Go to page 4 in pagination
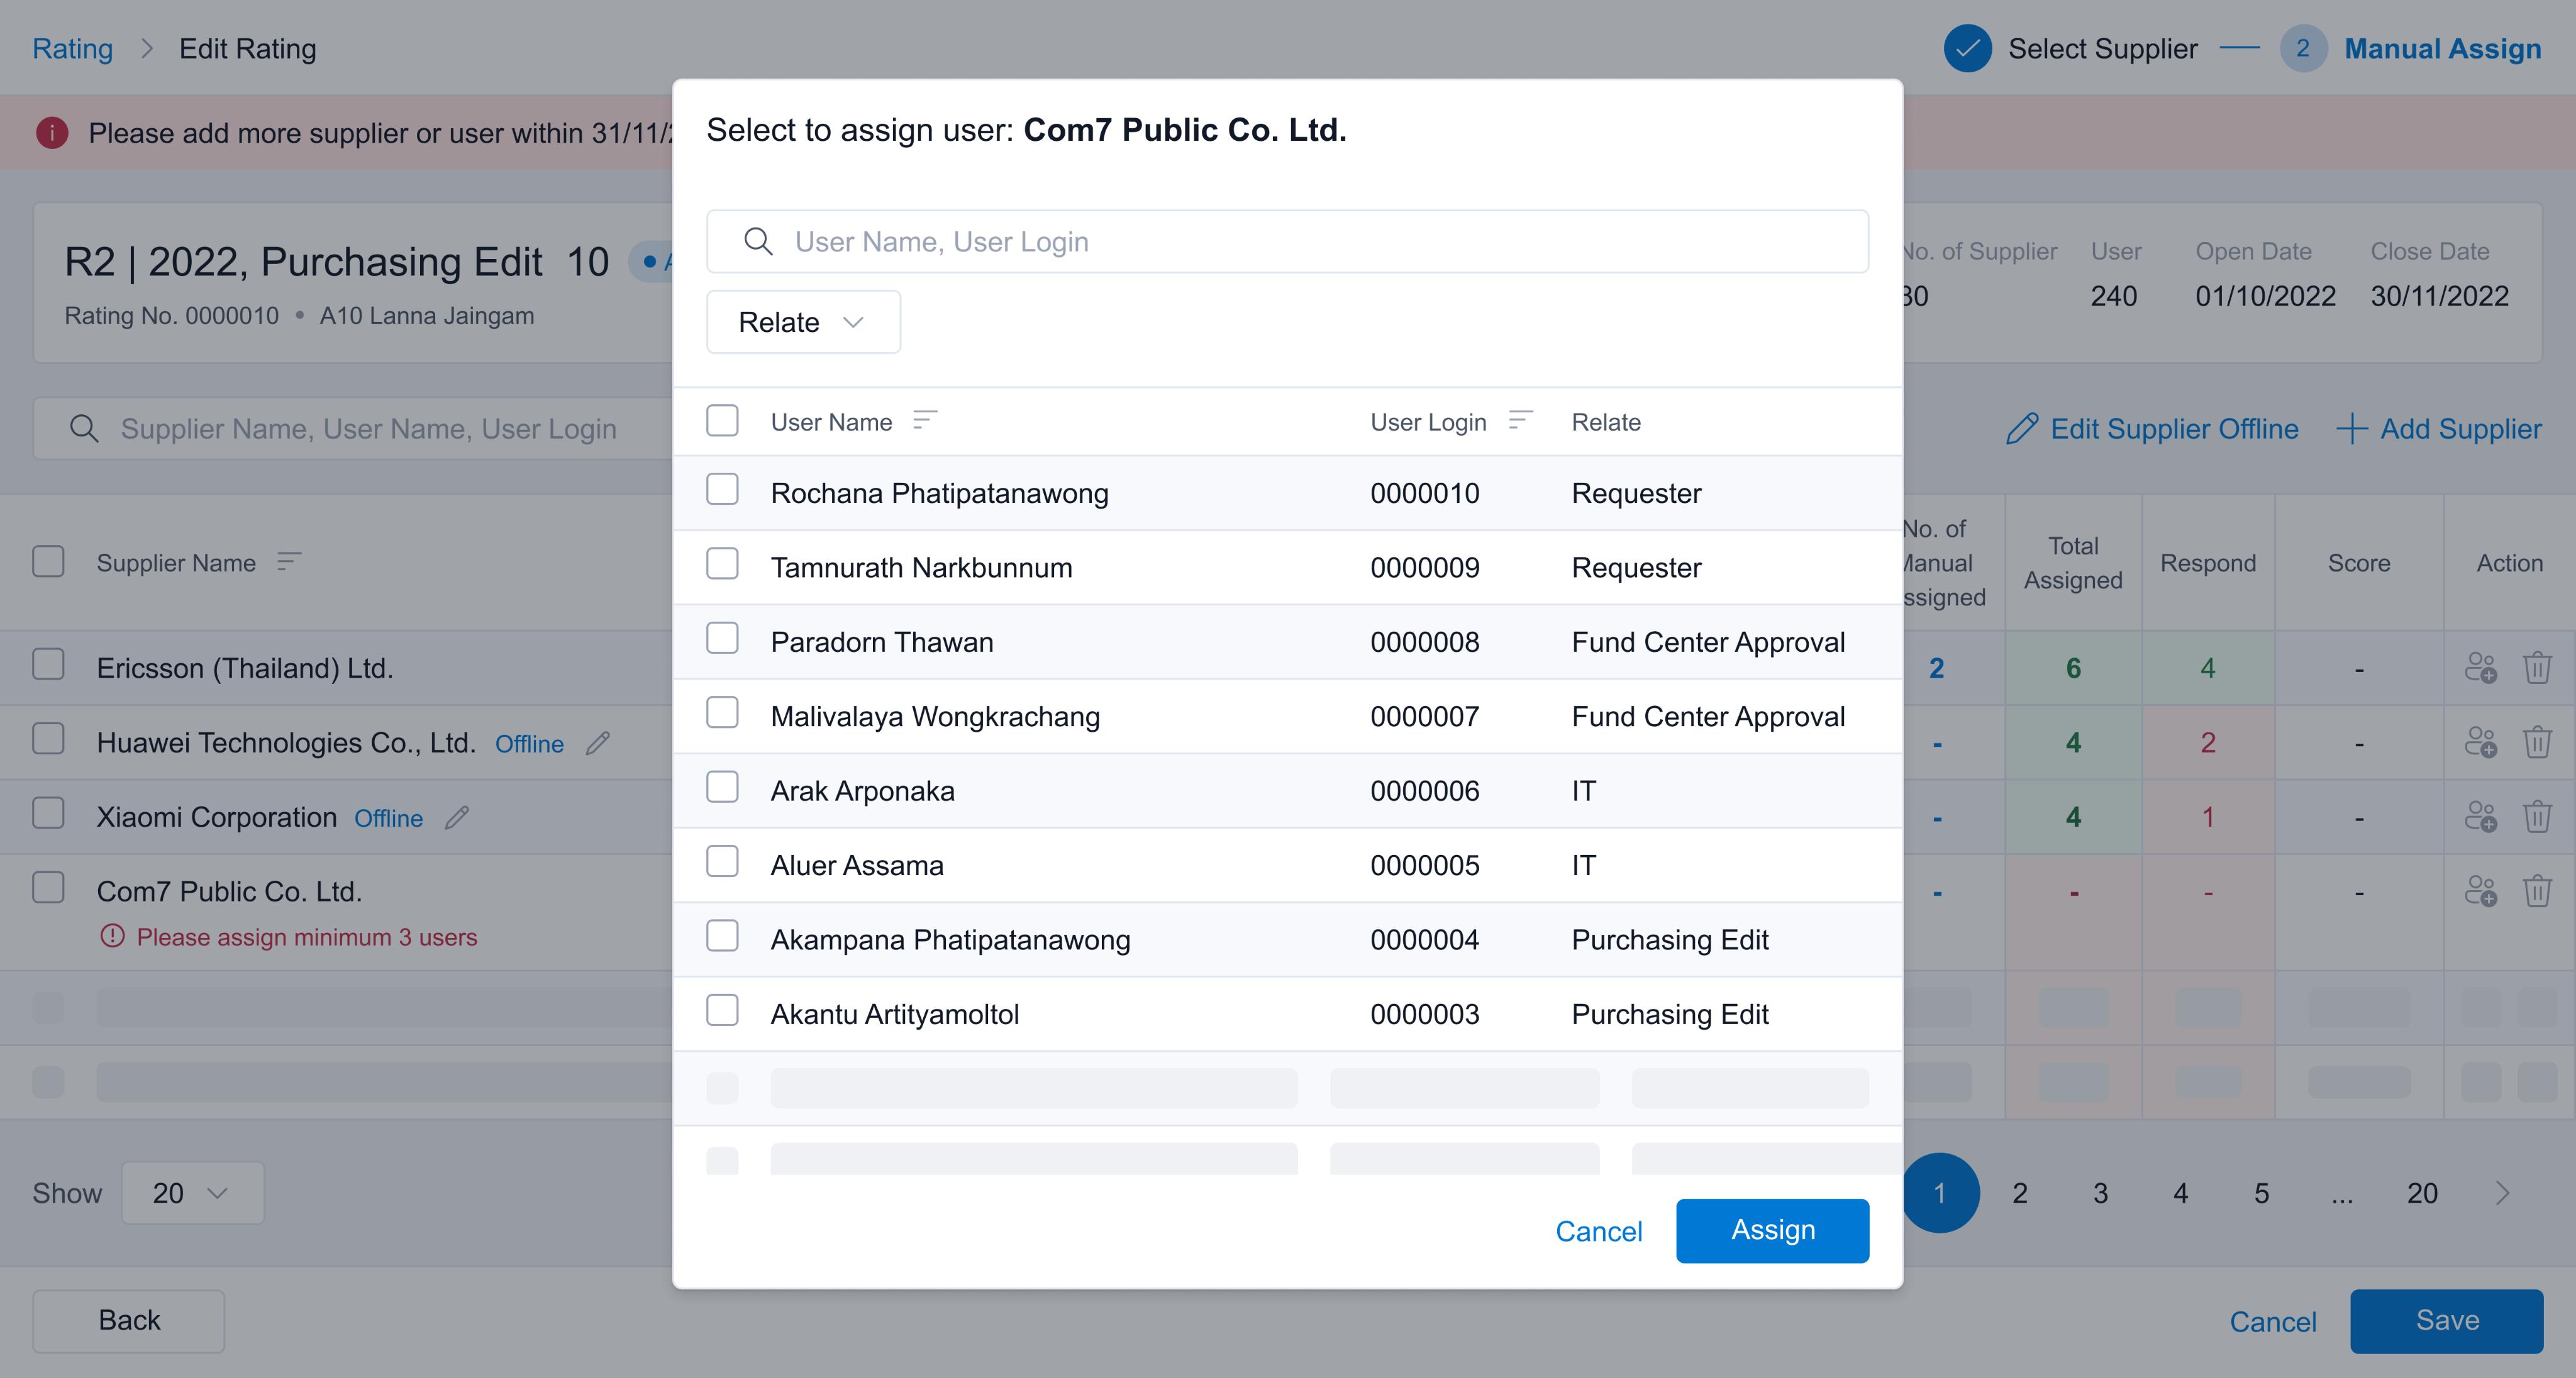The width and height of the screenshot is (2576, 1378). (2181, 1193)
